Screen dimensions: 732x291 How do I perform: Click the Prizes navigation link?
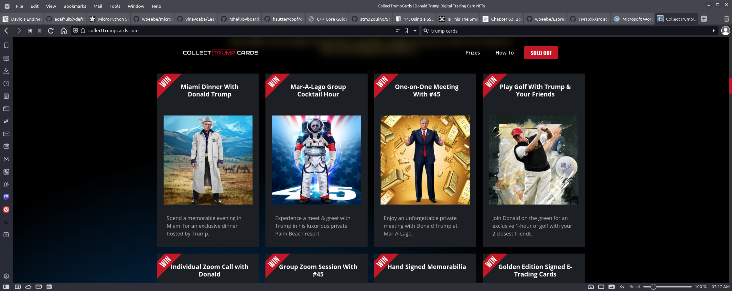coord(472,53)
